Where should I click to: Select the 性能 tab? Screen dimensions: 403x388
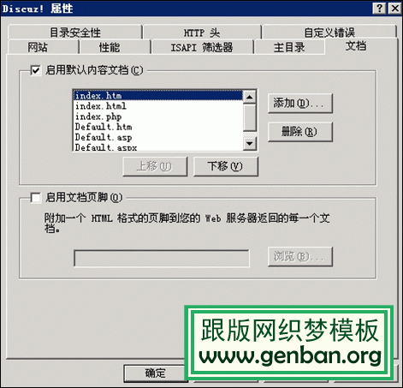click(115, 47)
